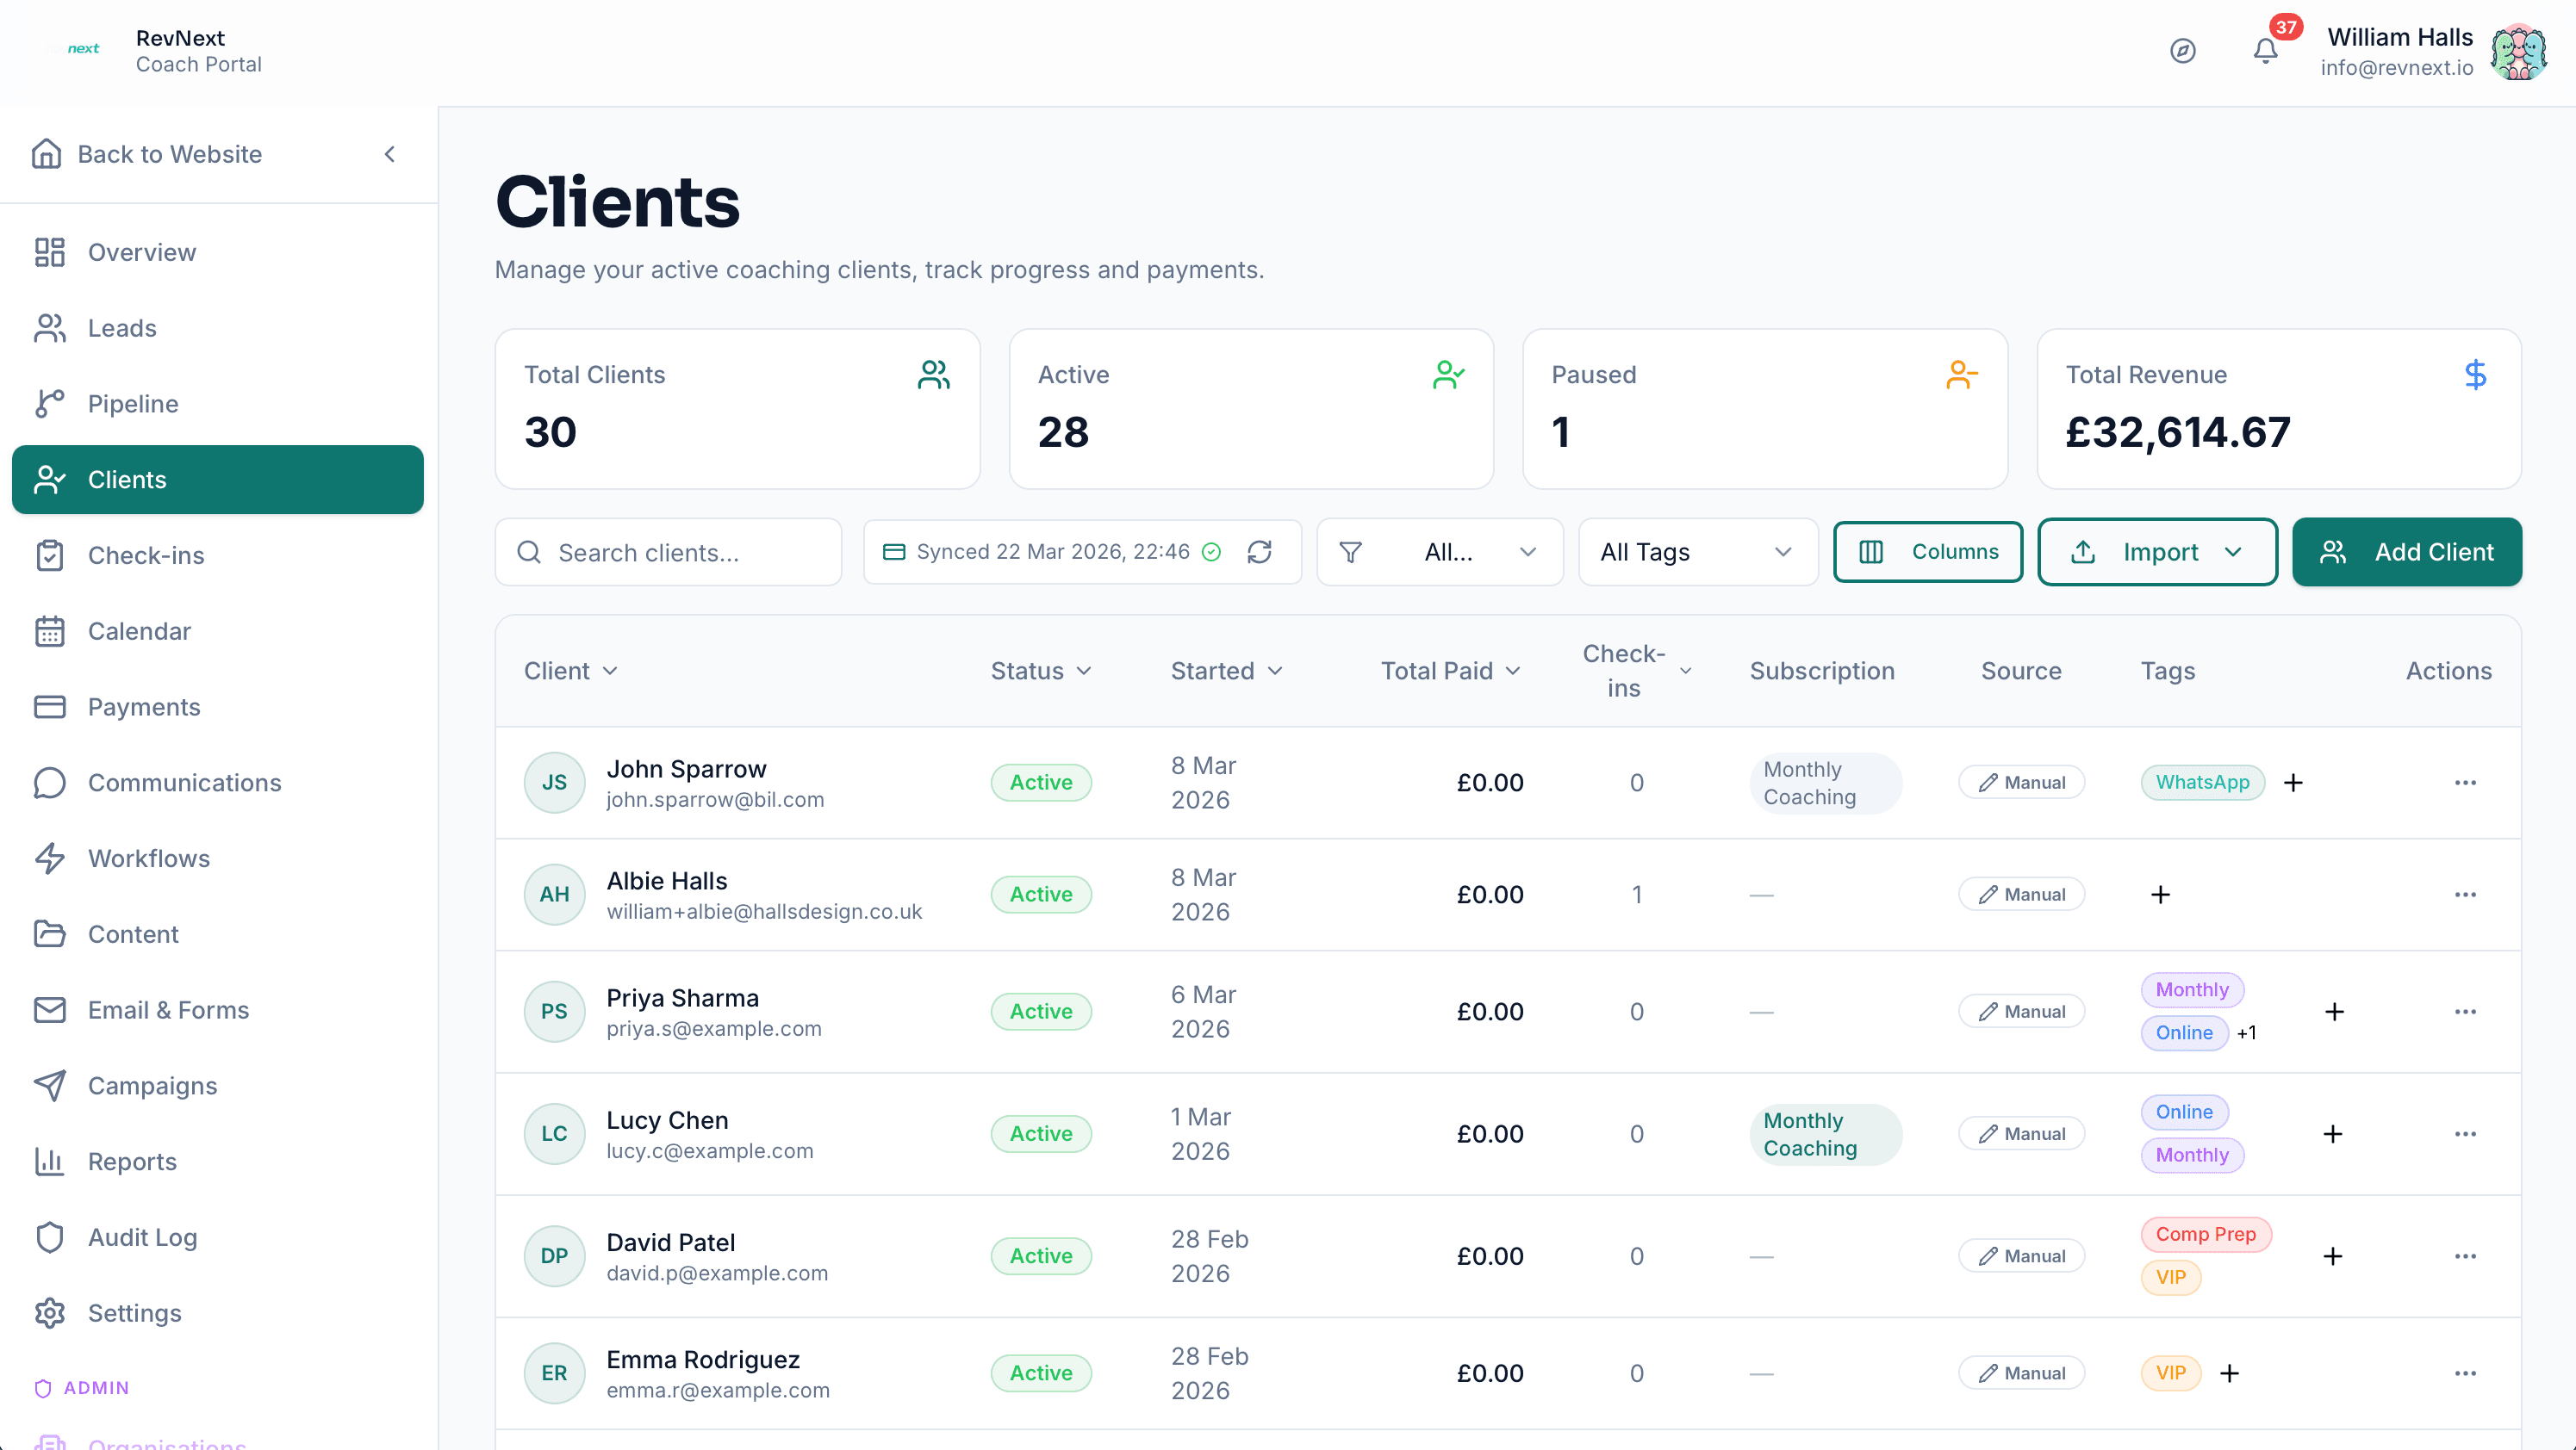Open the Status column sort chevron
Viewport: 2576px width, 1450px height.
(x=1086, y=671)
